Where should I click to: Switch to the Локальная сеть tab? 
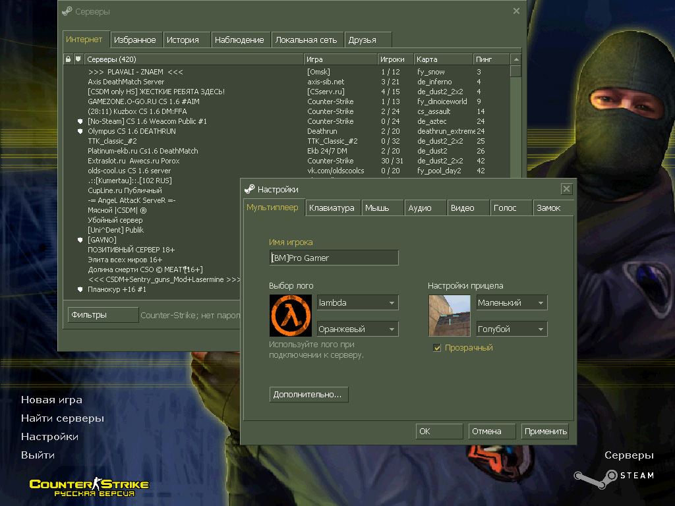click(307, 40)
